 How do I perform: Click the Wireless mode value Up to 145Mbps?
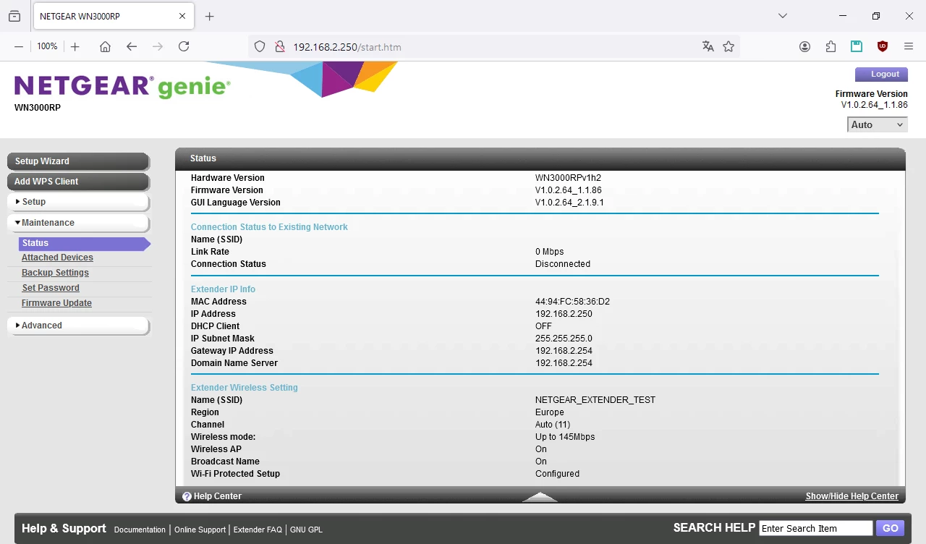pyautogui.click(x=565, y=437)
